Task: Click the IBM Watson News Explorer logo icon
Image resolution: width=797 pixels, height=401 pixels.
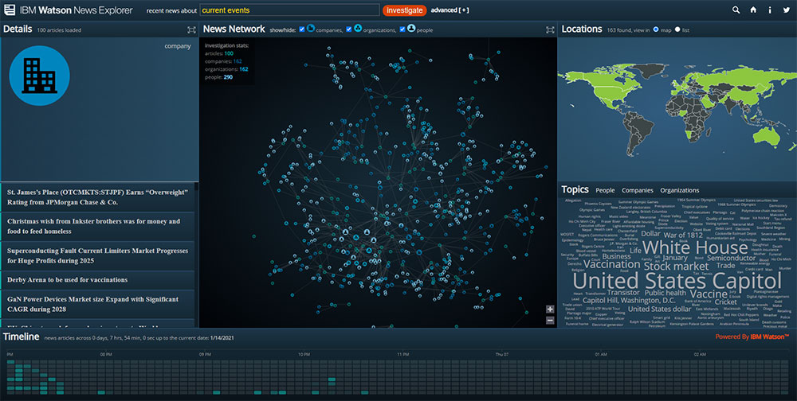Action: 9,10
